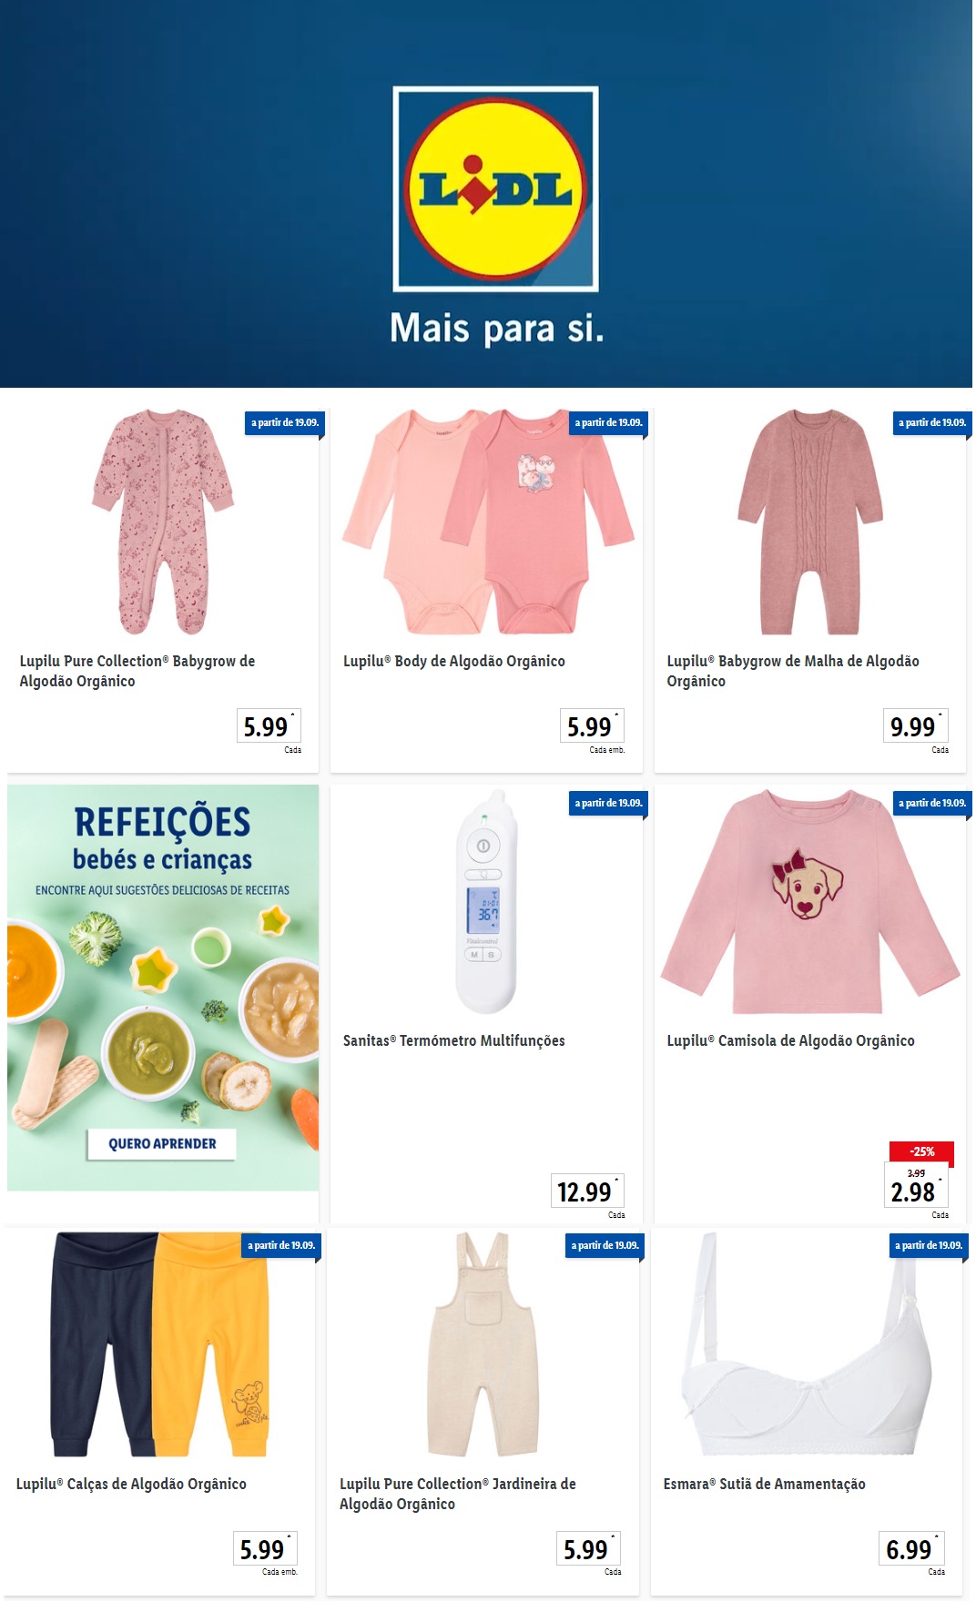Open the beige Jardineira dungarees image

483,1344
